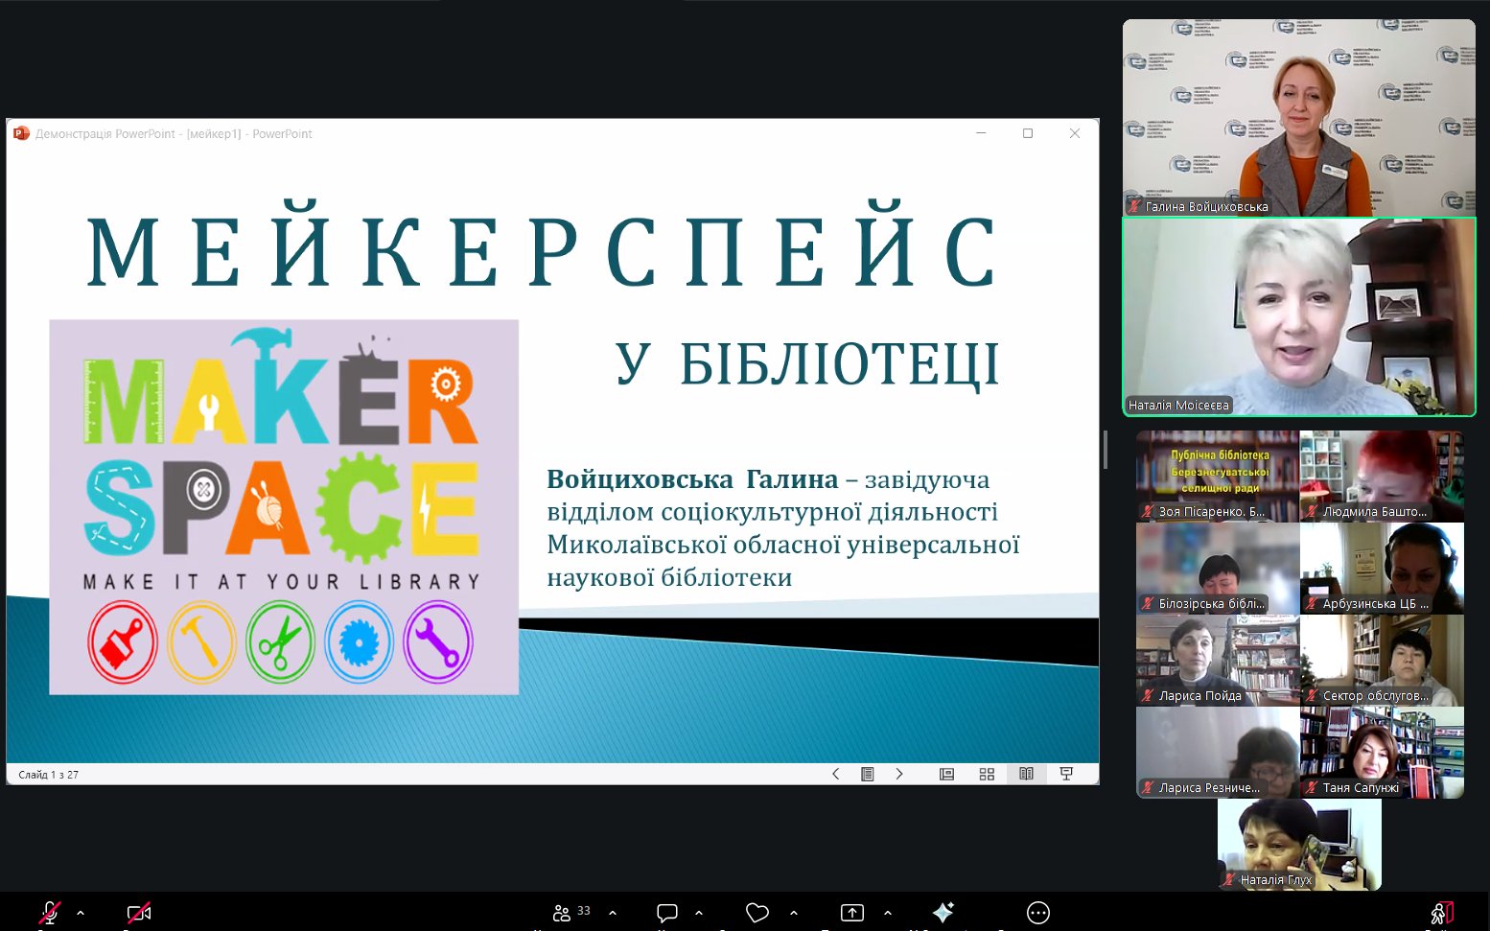This screenshot has height=931, width=1490.
Task: Expand the participants options arrow
Action: (613, 913)
